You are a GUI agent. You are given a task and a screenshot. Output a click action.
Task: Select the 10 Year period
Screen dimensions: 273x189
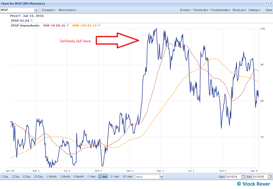(x=127, y=177)
